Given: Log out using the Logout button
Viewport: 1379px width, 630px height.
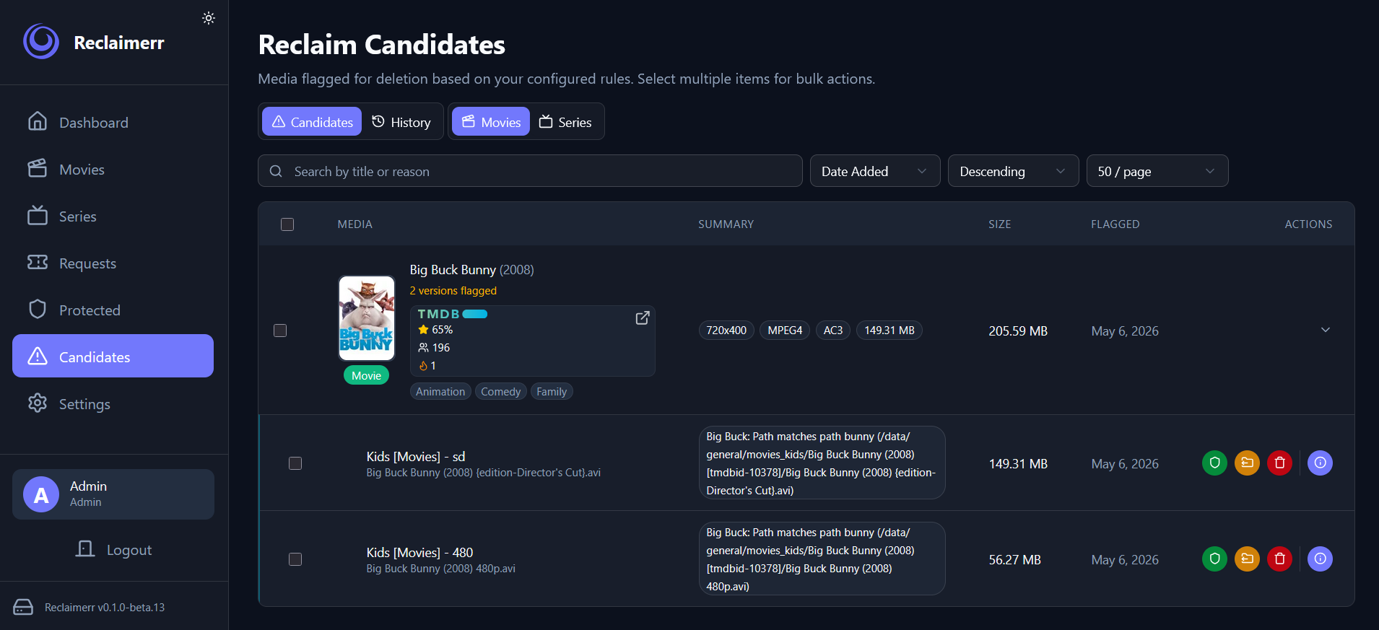Looking at the screenshot, I should pos(114,550).
